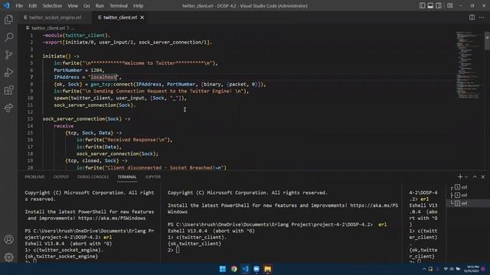Image resolution: width=490 pixels, height=275 pixels.
Task: Toggle the primary side bar layout icon
Action: [422, 5]
